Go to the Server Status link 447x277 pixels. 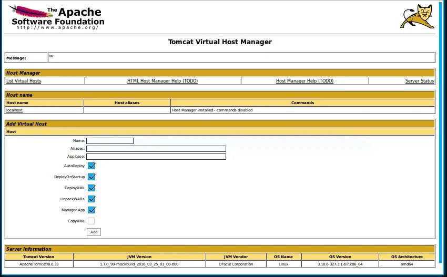(x=420, y=81)
